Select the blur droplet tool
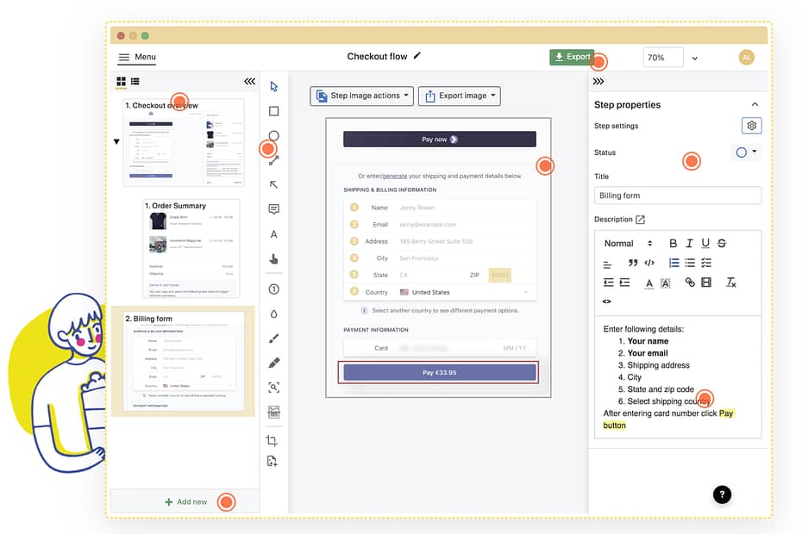Screen dimensions: 802x534 [273, 314]
